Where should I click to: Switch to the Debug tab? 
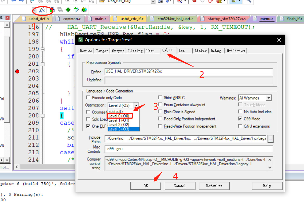(x=216, y=51)
